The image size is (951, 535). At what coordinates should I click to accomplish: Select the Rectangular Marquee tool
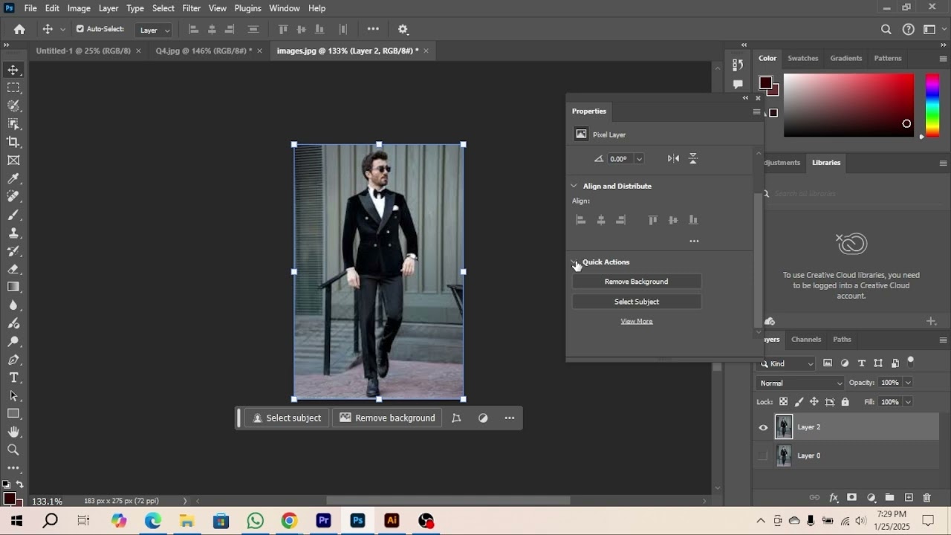pos(13,88)
